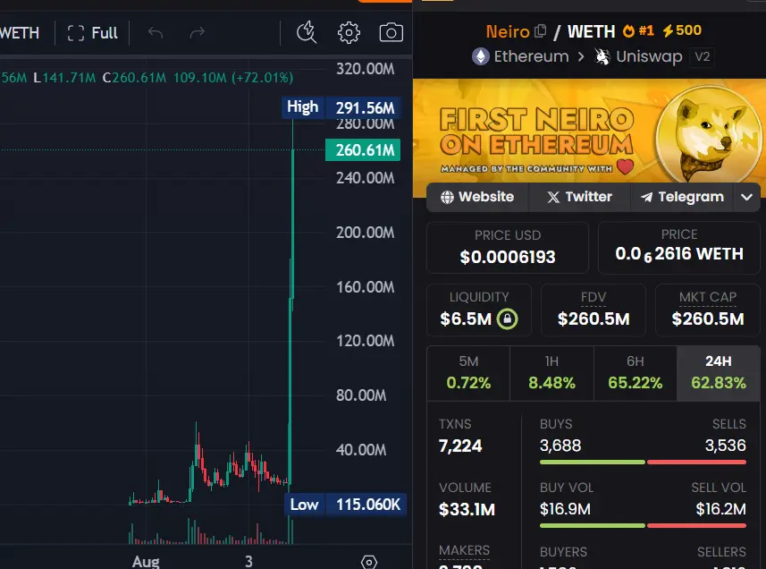Click the MKT CAP $260.5M box

point(707,310)
